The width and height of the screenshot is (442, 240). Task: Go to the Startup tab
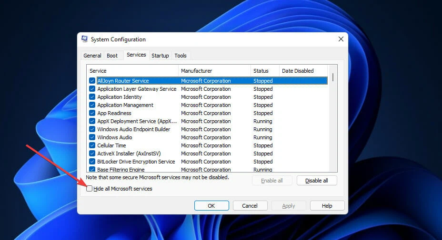(160, 56)
